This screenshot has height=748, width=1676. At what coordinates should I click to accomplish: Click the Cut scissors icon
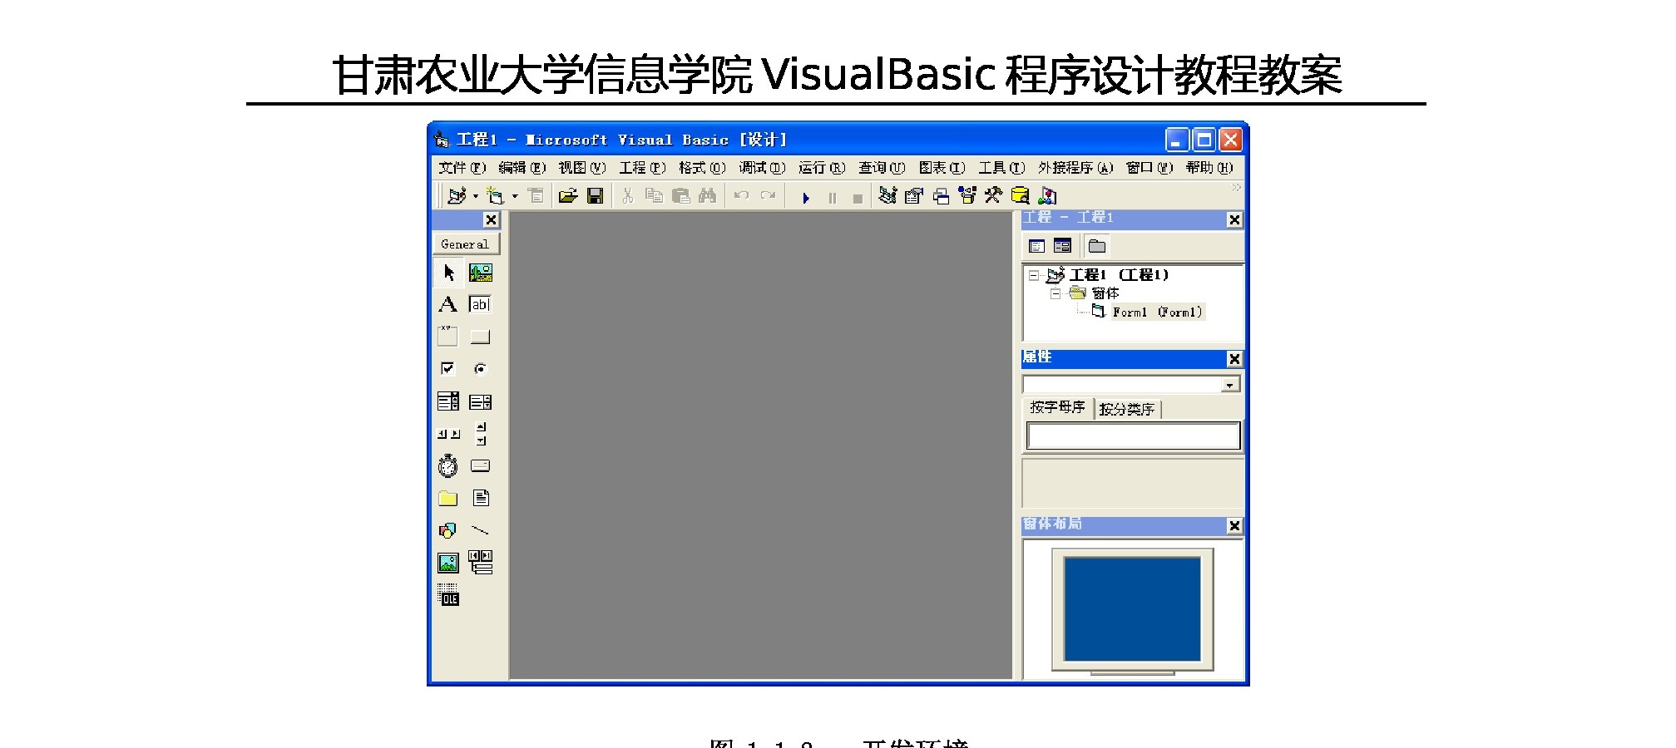pyautogui.click(x=628, y=195)
